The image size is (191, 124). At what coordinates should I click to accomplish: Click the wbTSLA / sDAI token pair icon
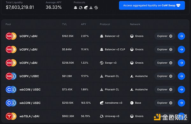pyautogui.click(x=11, y=116)
